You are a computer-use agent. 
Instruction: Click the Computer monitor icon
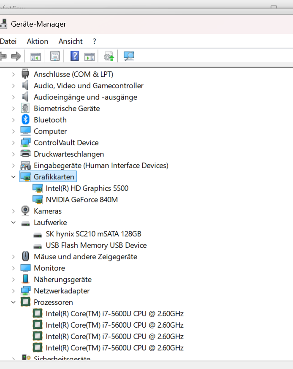(x=25, y=131)
